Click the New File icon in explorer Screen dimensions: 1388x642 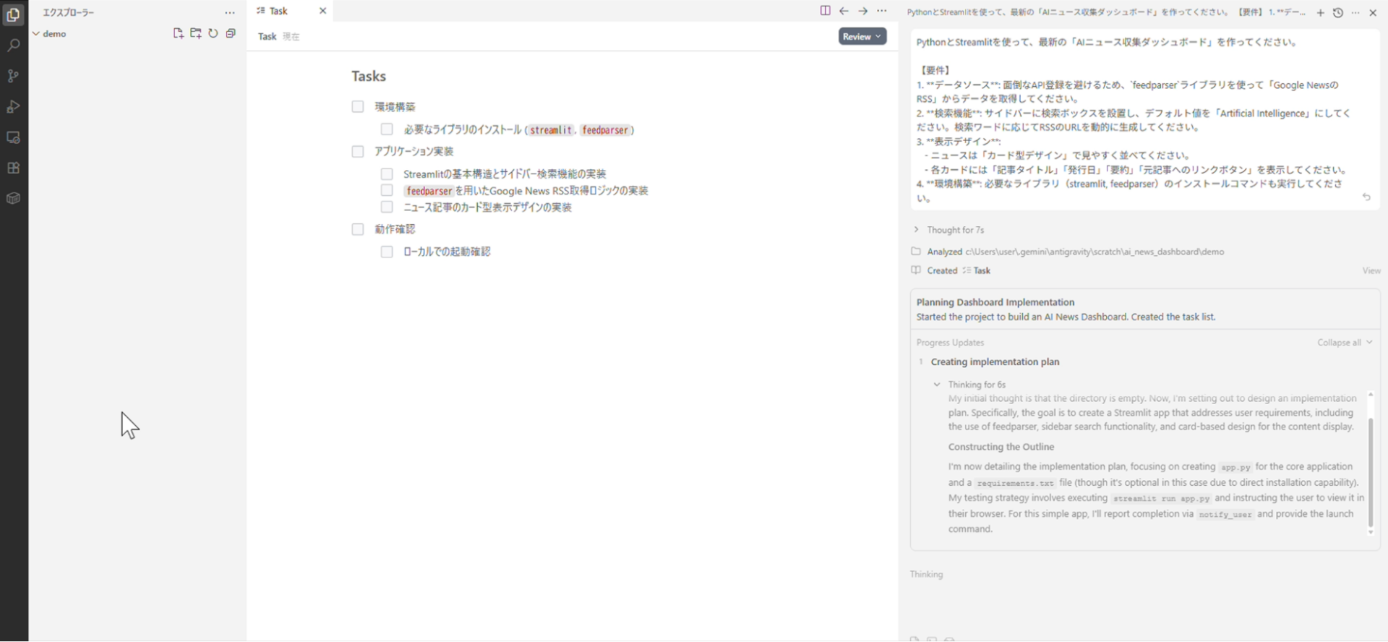(x=178, y=33)
